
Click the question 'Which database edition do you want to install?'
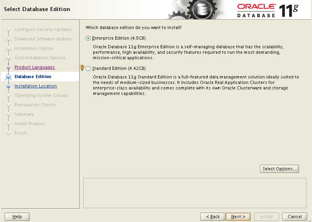(134, 28)
